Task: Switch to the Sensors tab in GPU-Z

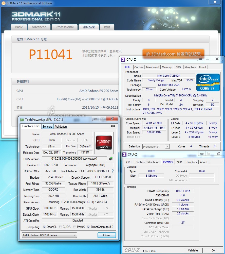Action: coord(47,127)
